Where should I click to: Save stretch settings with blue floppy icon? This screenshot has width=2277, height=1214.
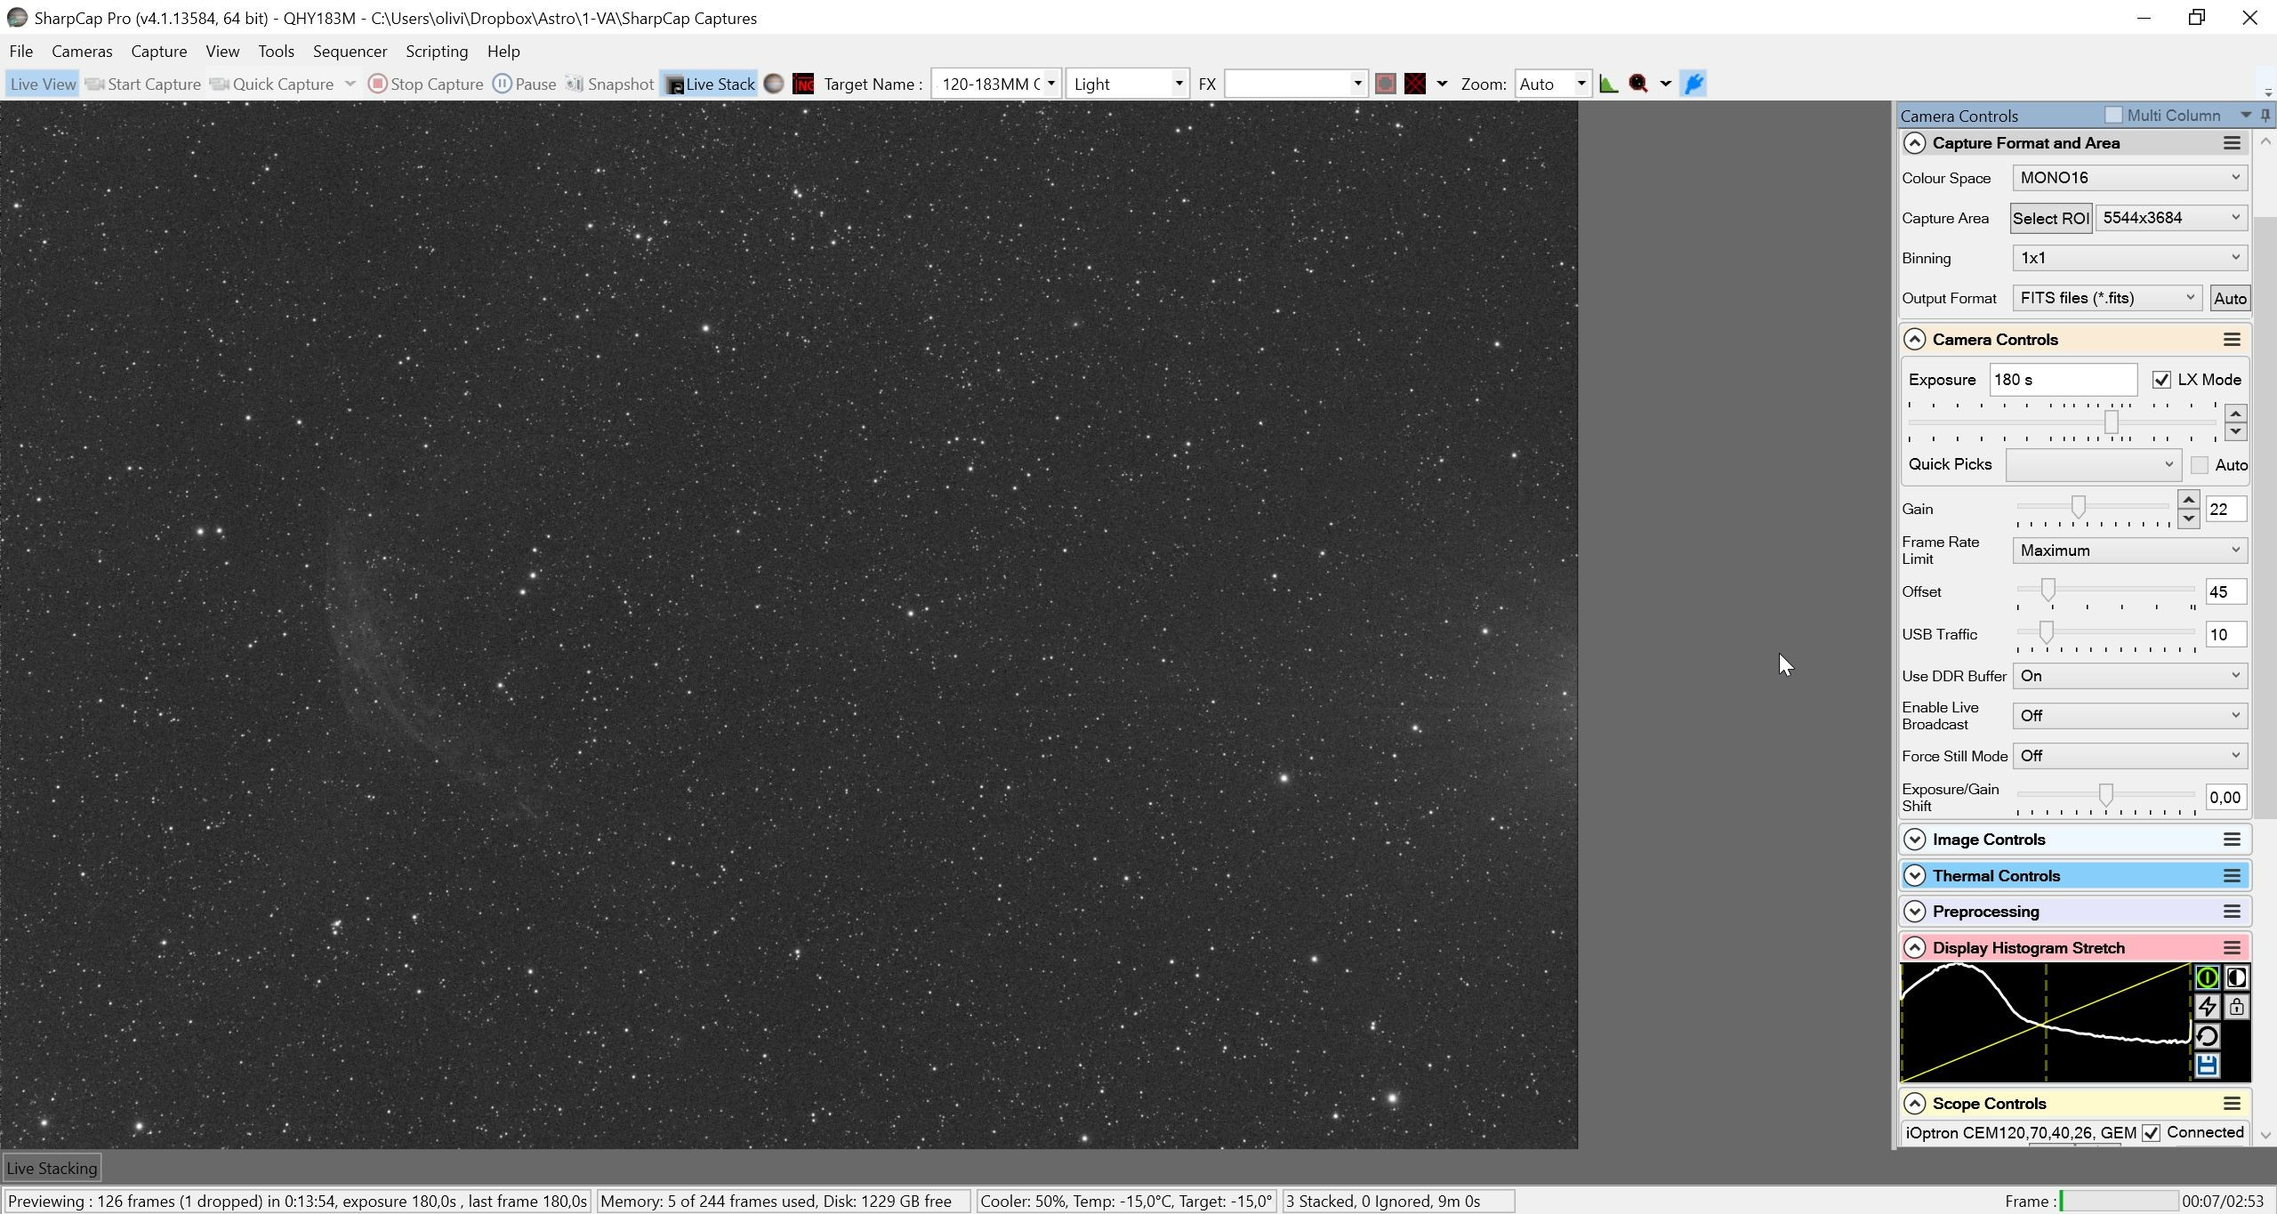2207,1065
